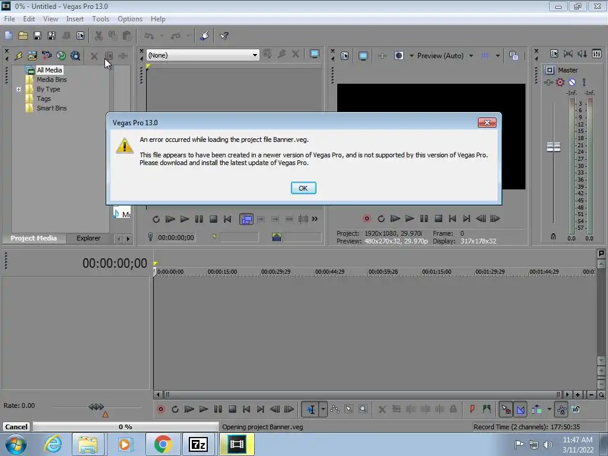Select the Media Bins folder
This screenshot has width=608, height=456.
(x=52, y=80)
